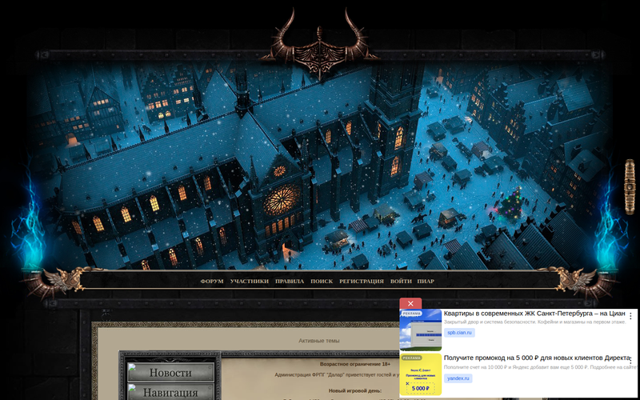Click the horned emblem logo at top

[320, 48]
